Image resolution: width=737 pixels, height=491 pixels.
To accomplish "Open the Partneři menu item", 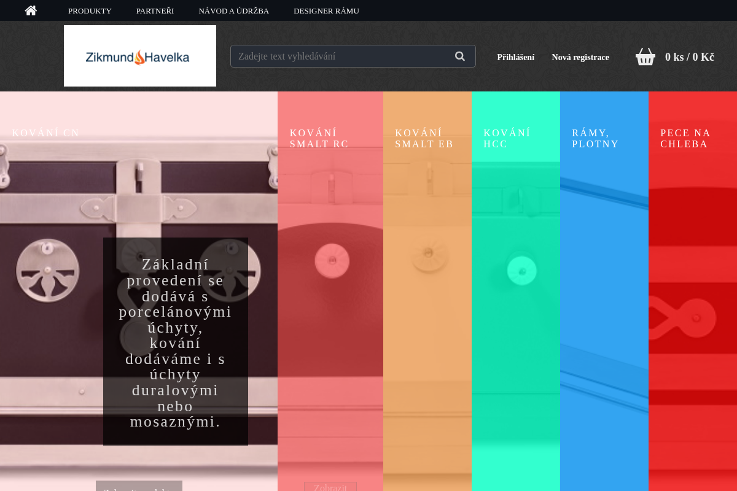I will click(155, 10).
